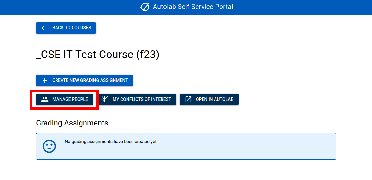372x180 pixels.
Task: Create a new grading assignment
Action: pos(85,80)
